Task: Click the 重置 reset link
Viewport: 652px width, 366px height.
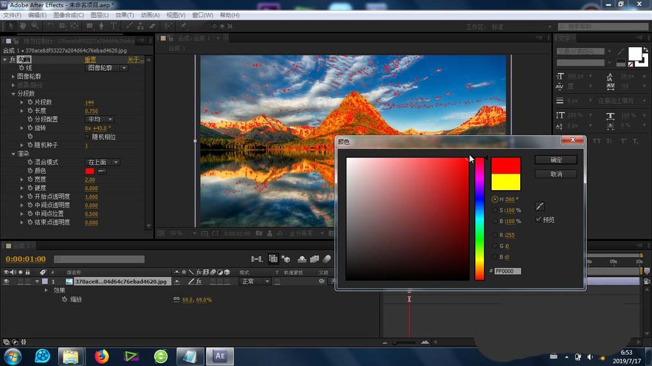Action: (x=90, y=60)
